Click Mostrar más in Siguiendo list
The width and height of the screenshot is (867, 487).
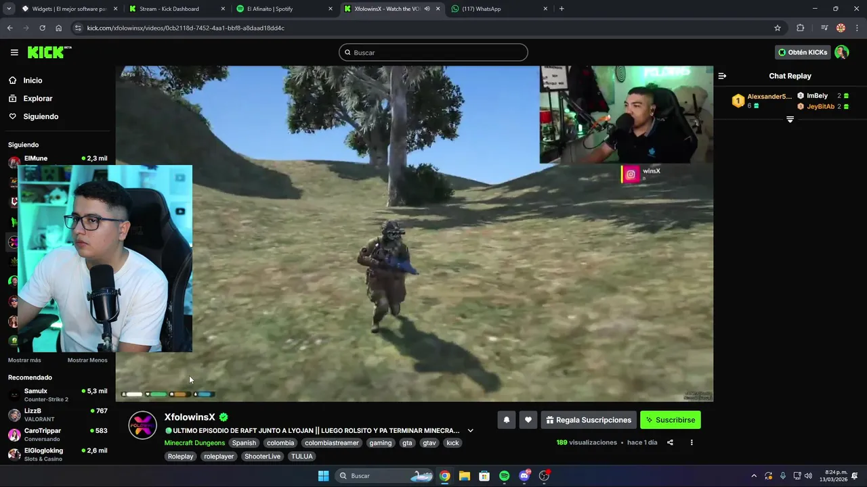[24, 360]
